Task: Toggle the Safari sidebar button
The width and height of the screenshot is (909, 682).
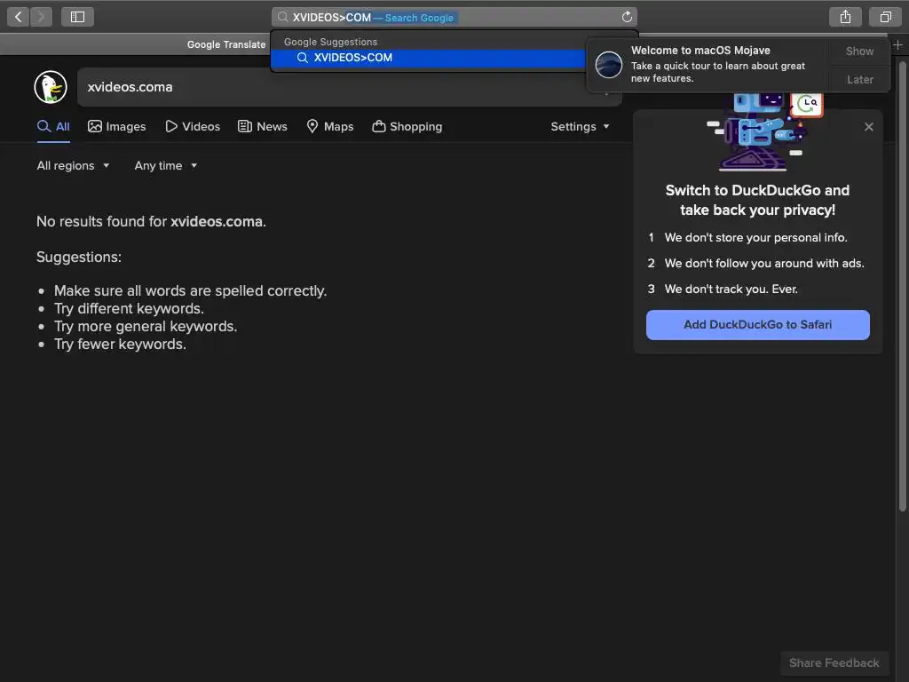Action: 78,17
